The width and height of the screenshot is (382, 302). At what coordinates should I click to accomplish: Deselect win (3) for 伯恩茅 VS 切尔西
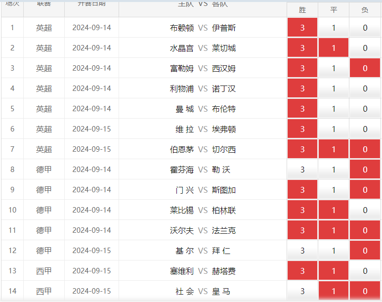tap(302, 149)
